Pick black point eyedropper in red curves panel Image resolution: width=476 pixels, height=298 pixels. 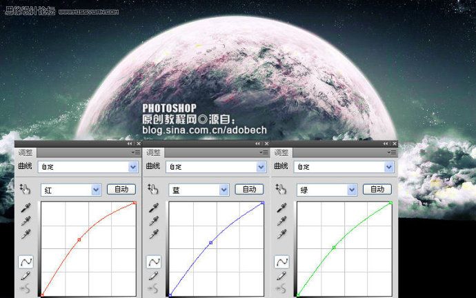[x=26, y=208]
